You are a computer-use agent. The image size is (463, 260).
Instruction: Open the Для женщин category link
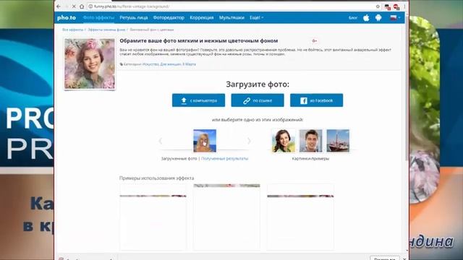[171, 64]
